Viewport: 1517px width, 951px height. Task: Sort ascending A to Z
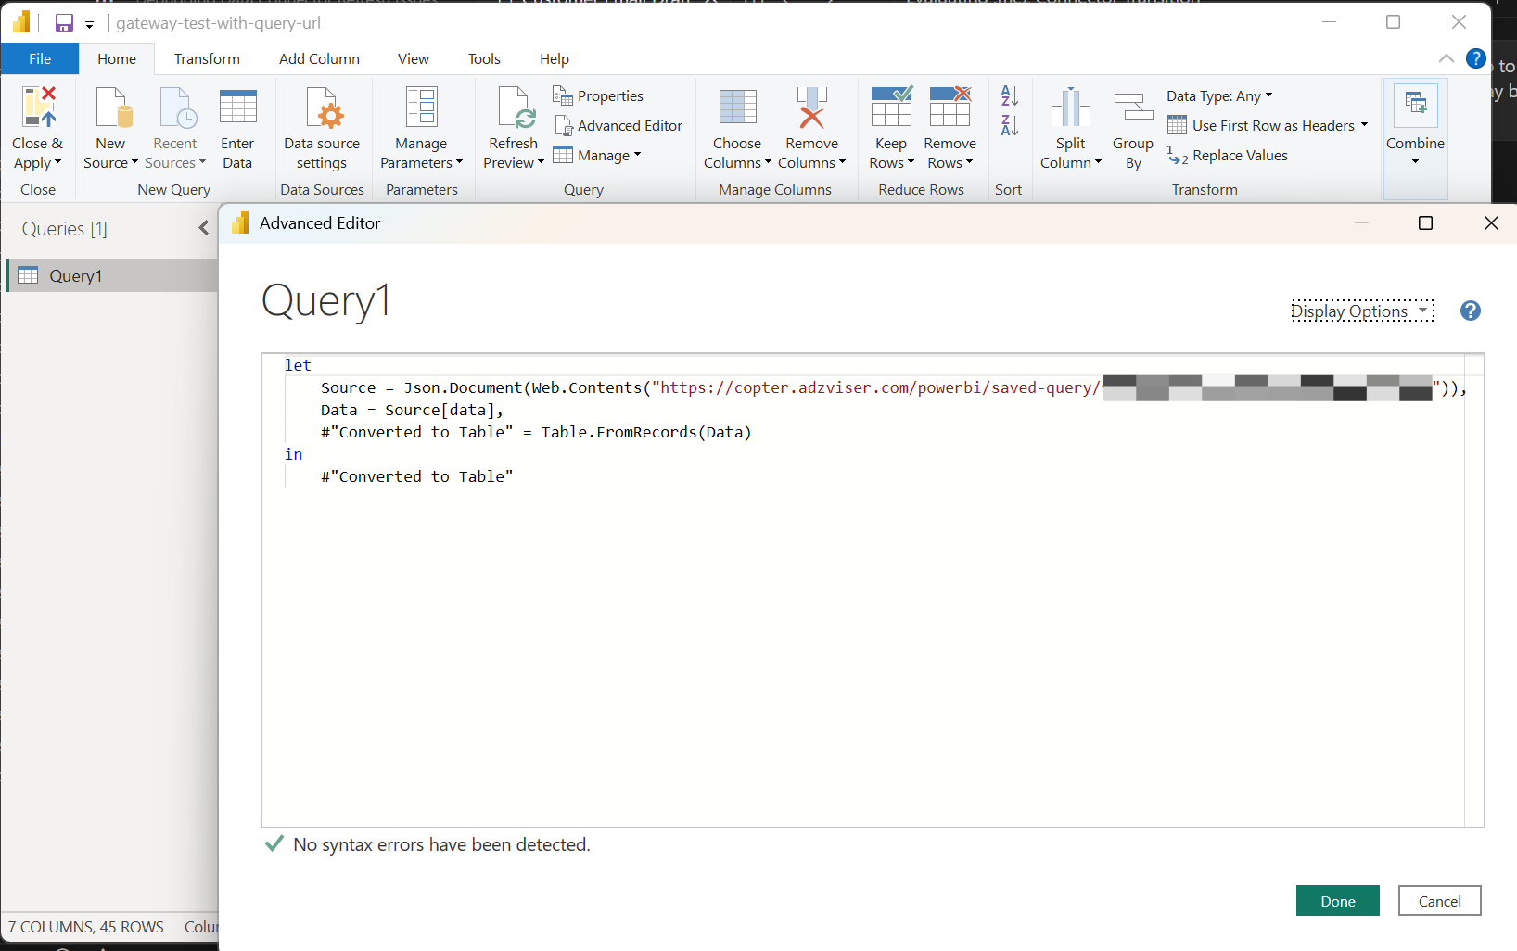click(x=1010, y=95)
